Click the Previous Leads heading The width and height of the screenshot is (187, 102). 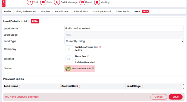pyautogui.click(x=14, y=79)
